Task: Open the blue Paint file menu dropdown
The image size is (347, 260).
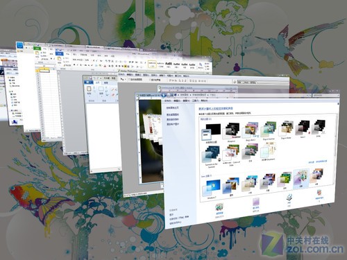Action: pyautogui.click(x=88, y=82)
